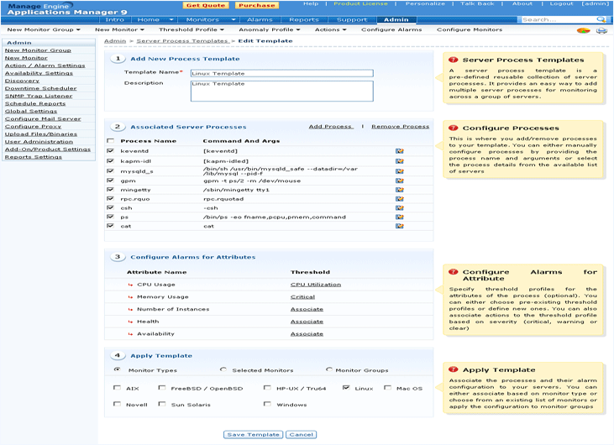Click Associate link for Availability attribute
This screenshot has height=445, width=614.
307,334
